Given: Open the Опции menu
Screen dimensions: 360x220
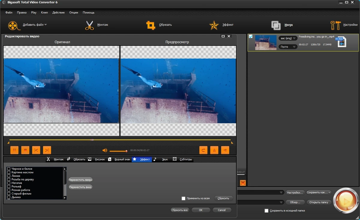Looking at the screenshot, I should pos(73,13).
